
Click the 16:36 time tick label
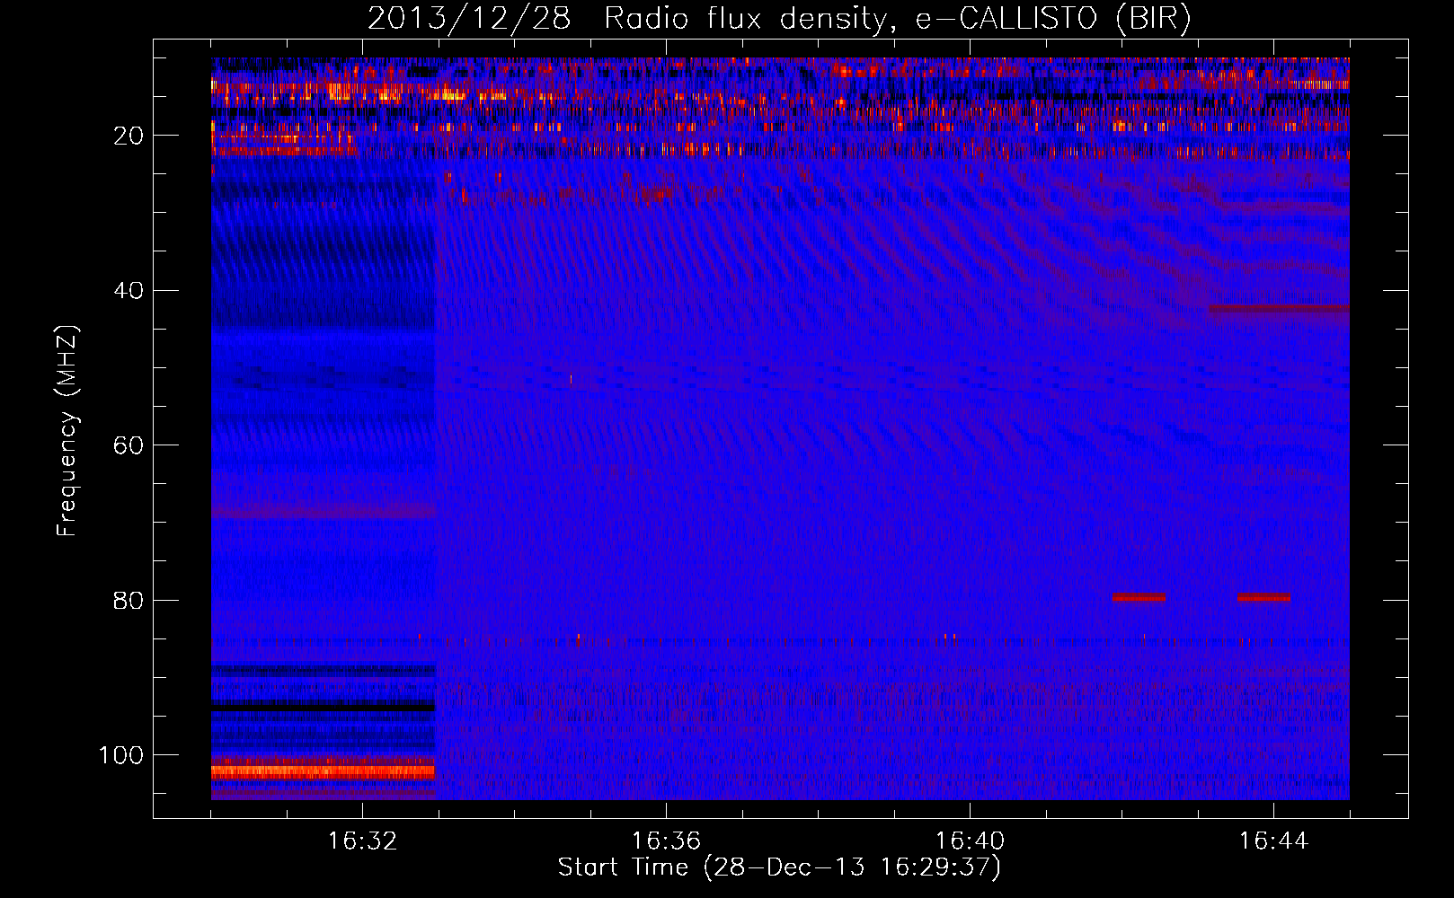pos(666,841)
